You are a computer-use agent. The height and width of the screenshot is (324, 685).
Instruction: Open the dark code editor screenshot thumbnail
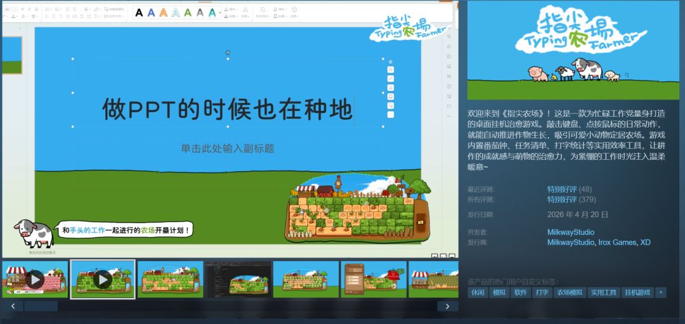(x=238, y=280)
